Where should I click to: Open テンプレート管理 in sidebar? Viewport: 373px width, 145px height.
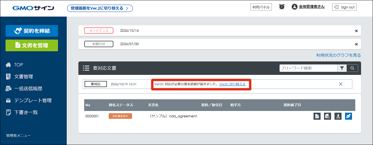pos(33,100)
